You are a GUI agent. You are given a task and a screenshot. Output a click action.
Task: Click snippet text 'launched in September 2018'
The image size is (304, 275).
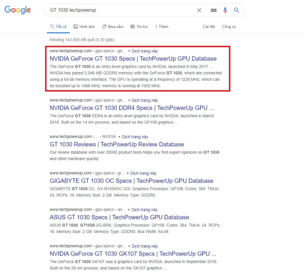click(x=190, y=262)
